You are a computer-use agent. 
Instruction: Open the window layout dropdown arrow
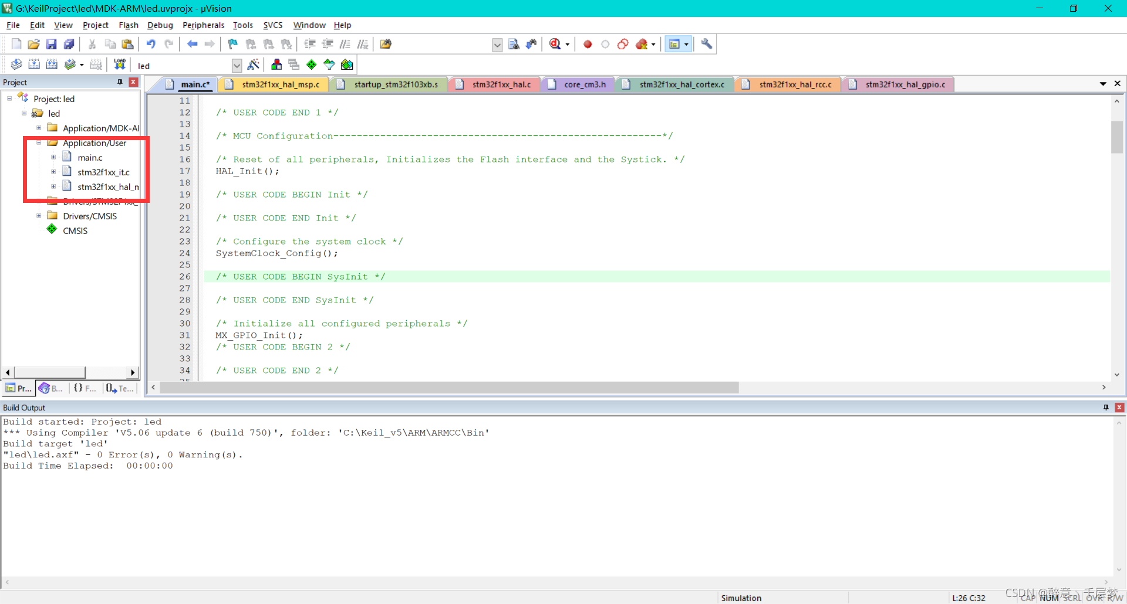tap(686, 44)
